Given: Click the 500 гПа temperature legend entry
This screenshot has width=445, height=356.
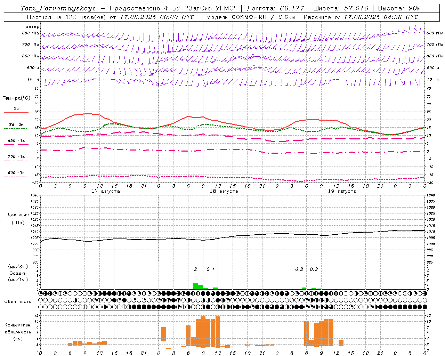Looking at the screenshot, I should click(16, 173).
